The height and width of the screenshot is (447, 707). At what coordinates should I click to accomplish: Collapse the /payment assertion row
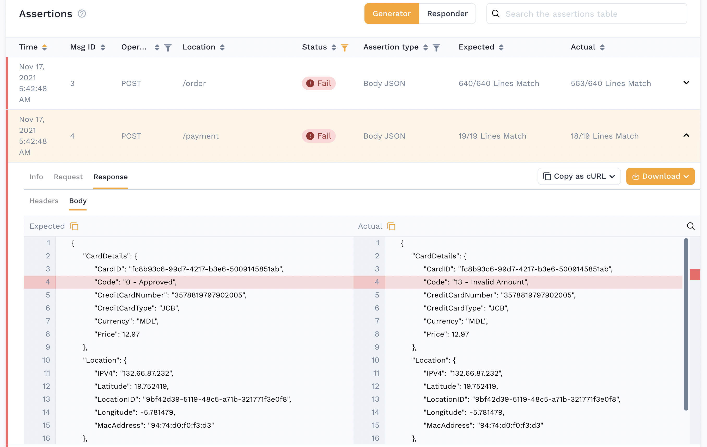(x=686, y=135)
